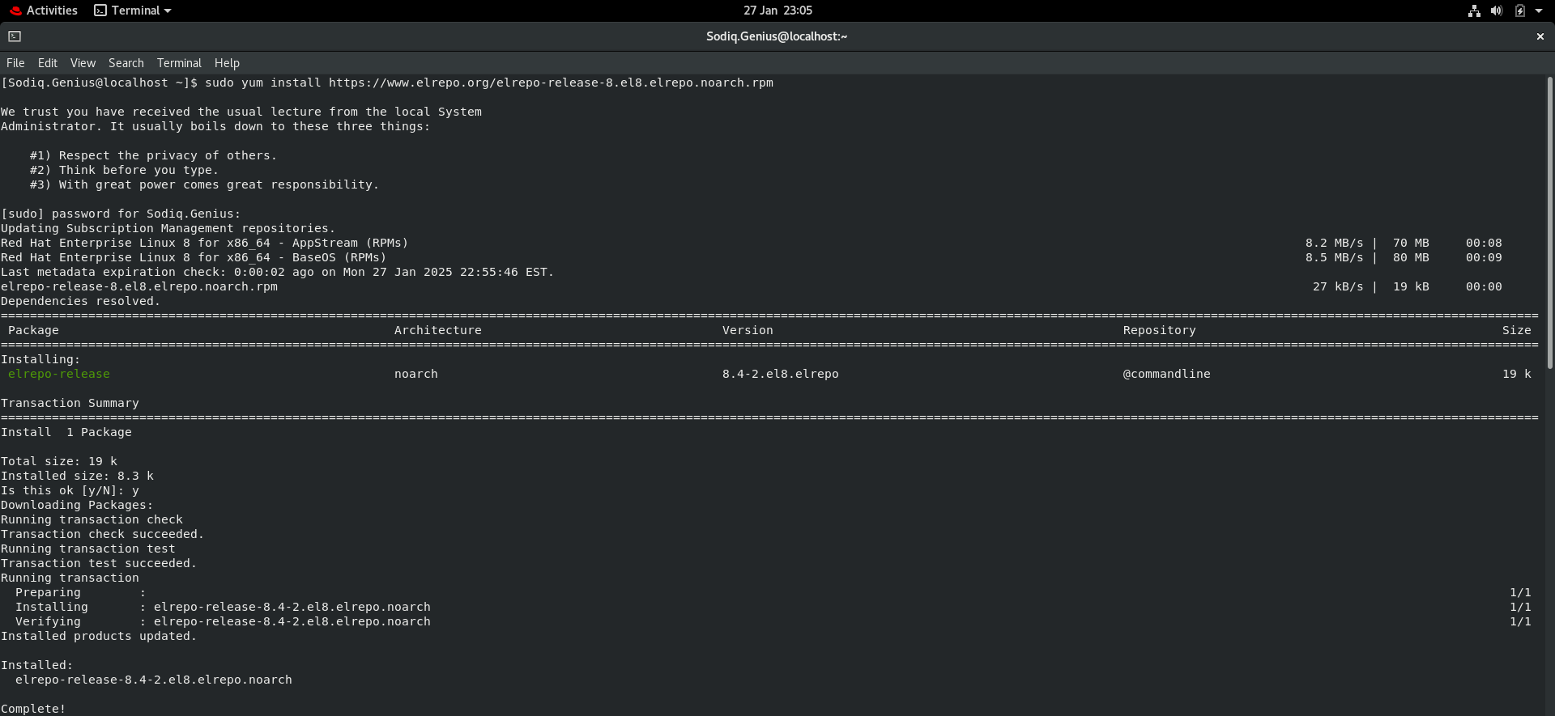Open the Edit menu

pyautogui.click(x=48, y=63)
